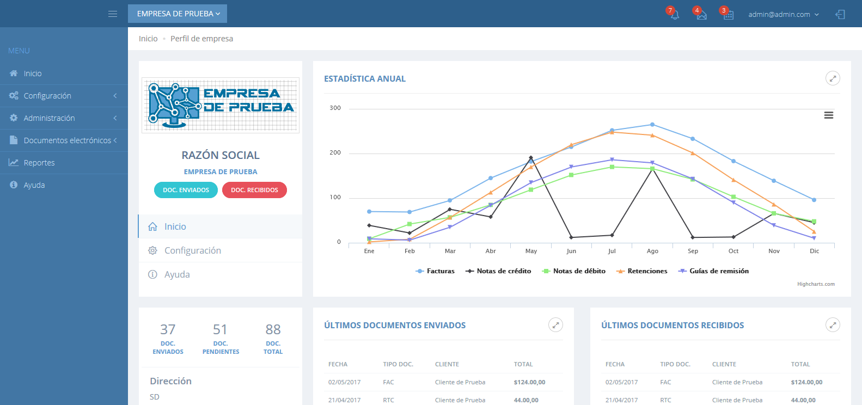Screen dimensions: 862x405
Task: Open the Configuración tab in company profile
Action: (x=193, y=250)
